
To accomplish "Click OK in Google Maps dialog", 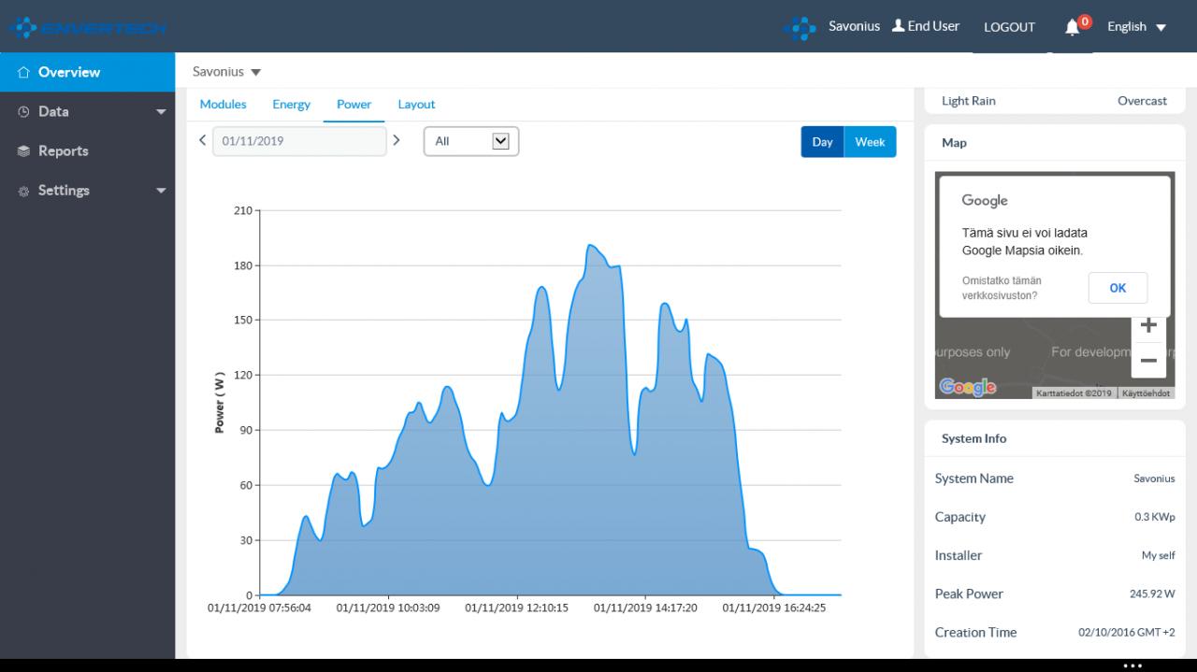I will tap(1118, 288).
